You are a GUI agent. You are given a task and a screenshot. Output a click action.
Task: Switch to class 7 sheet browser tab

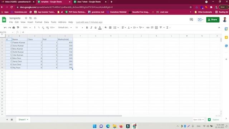89,2
